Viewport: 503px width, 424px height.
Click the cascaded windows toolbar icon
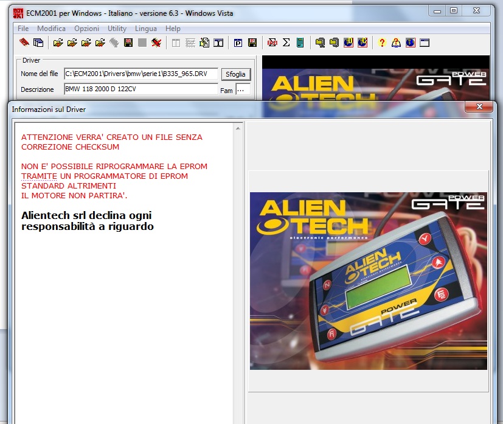[38, 43]
